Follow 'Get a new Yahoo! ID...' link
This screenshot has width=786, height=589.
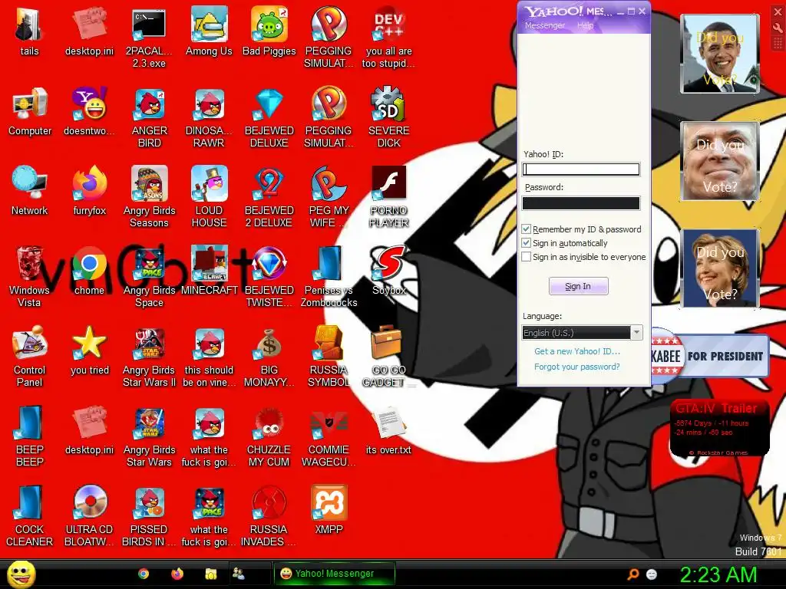(x=577, y=351)
